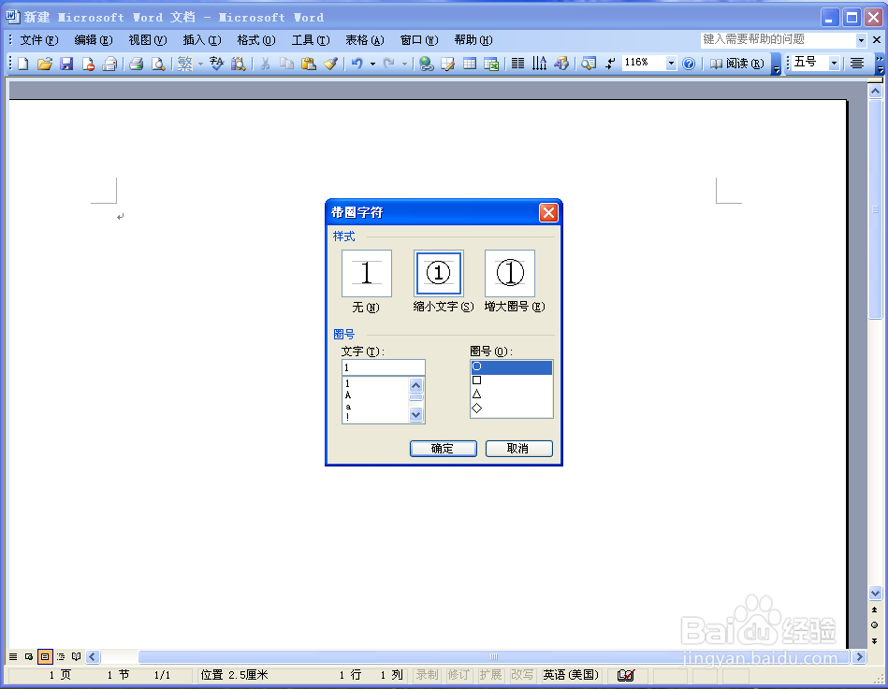Select the 无 style option
888x689 pixels.
click(x=366, y=273)
